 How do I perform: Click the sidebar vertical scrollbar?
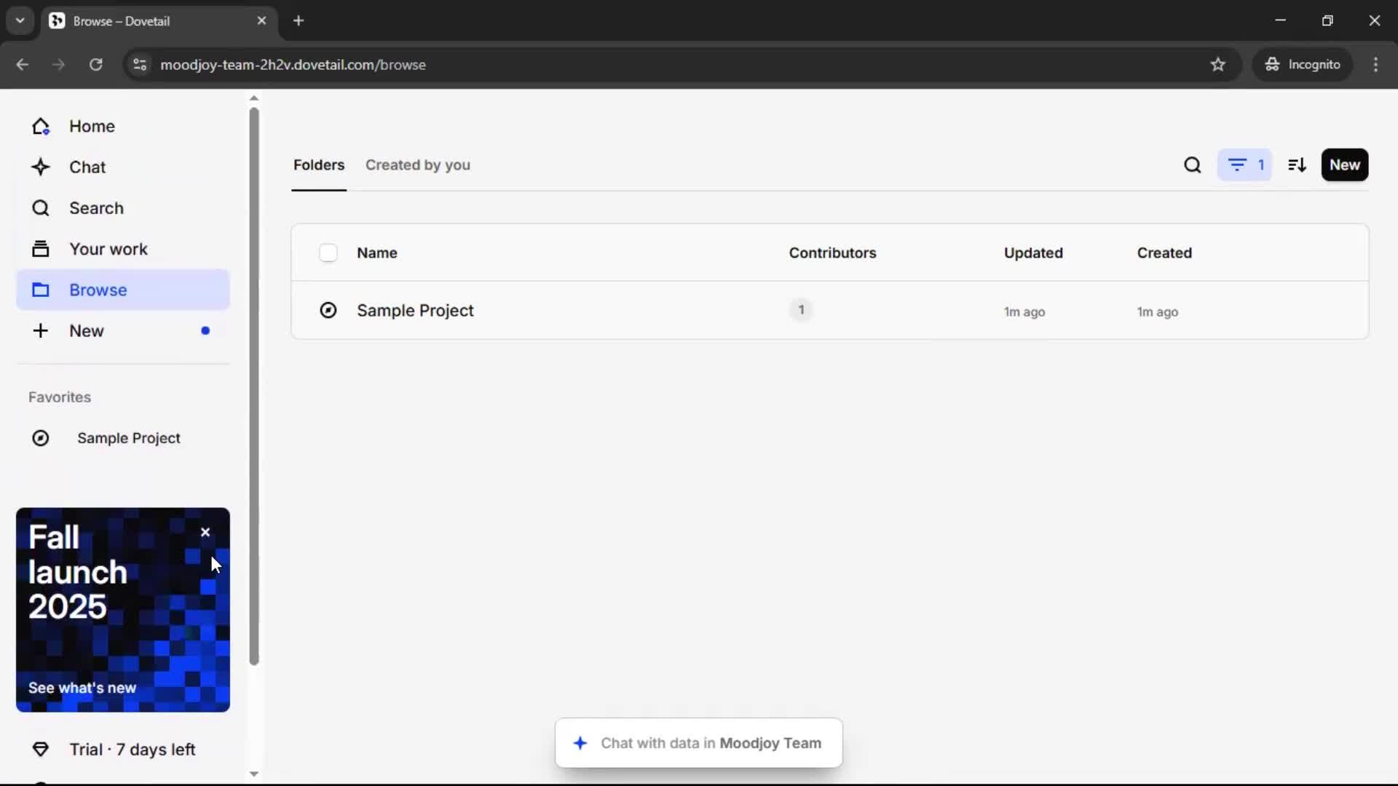pos(253,386)
